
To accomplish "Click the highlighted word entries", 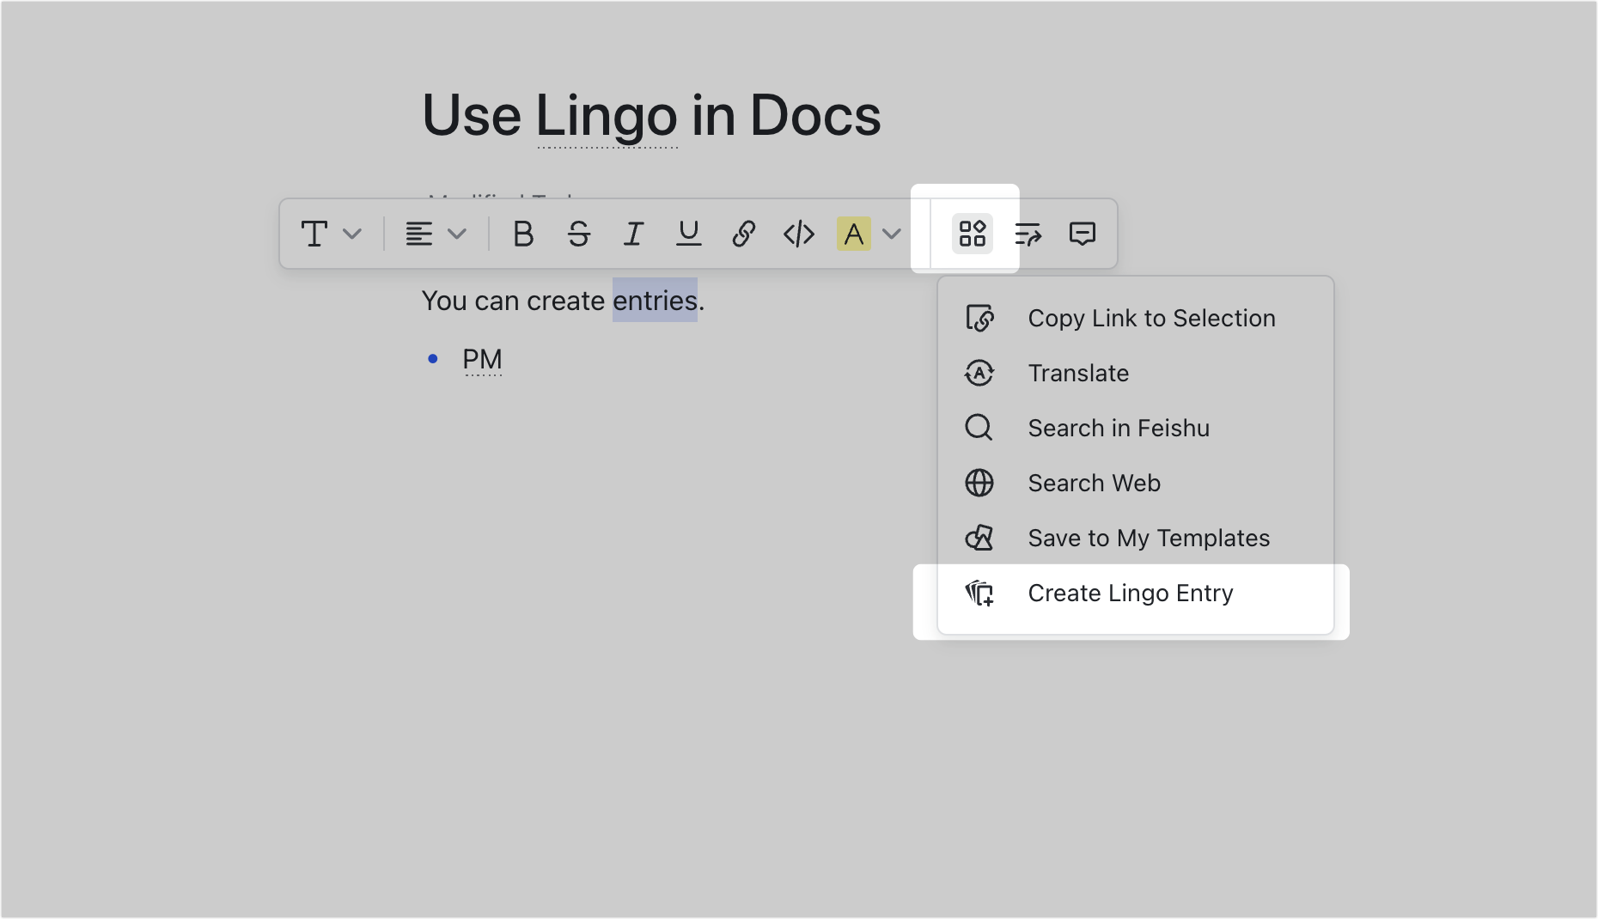I will pos(655,301).
